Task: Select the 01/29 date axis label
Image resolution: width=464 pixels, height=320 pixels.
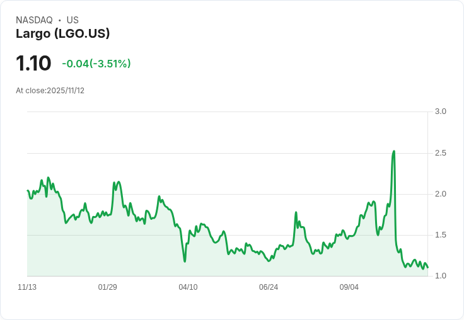Action: click(108, 287)
